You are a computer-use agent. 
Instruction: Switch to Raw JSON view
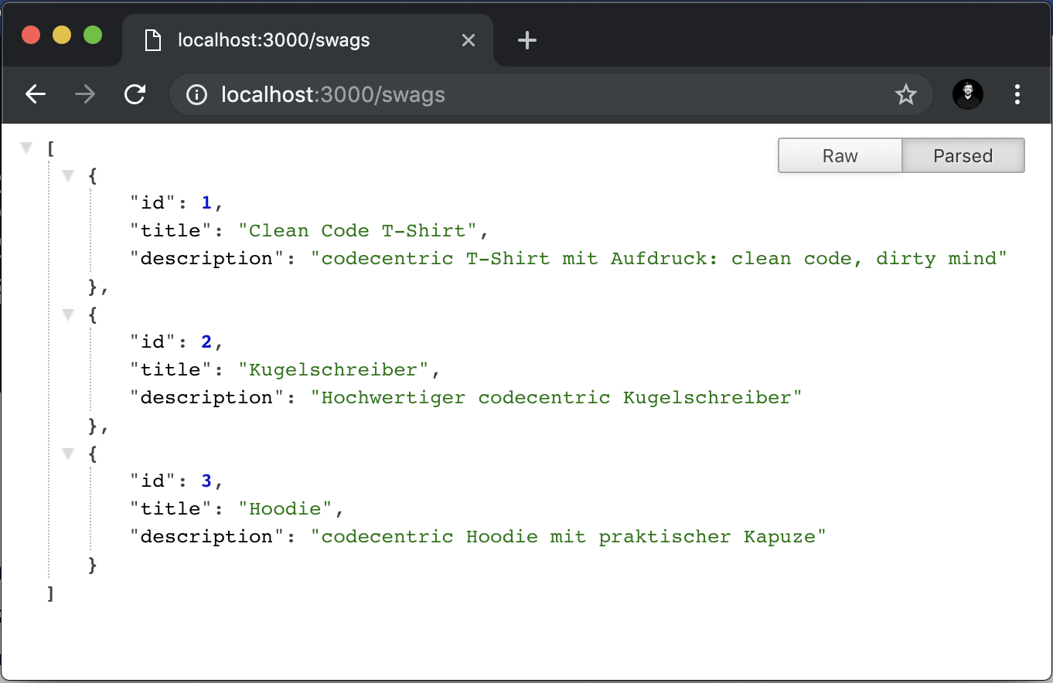pyautogui.click(x=840, y=155)
